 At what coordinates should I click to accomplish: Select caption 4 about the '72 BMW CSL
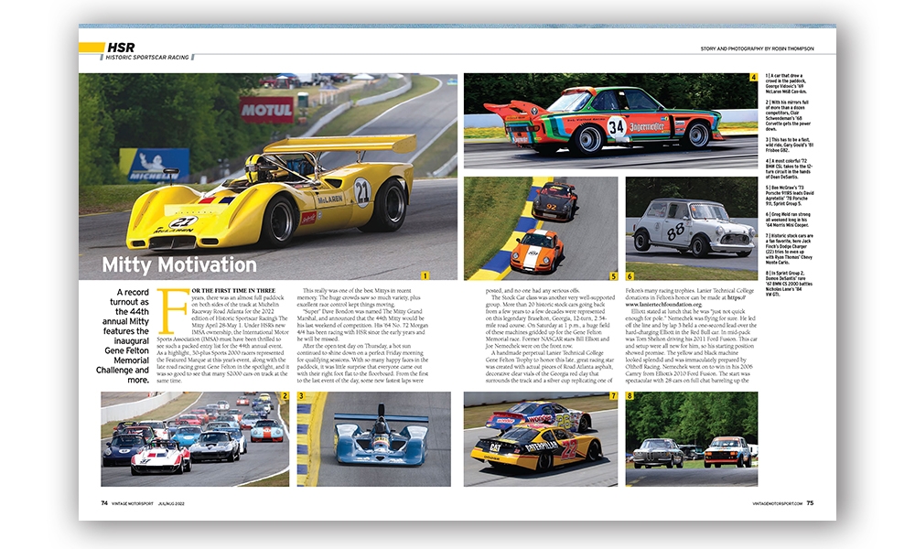click(789, 168)
